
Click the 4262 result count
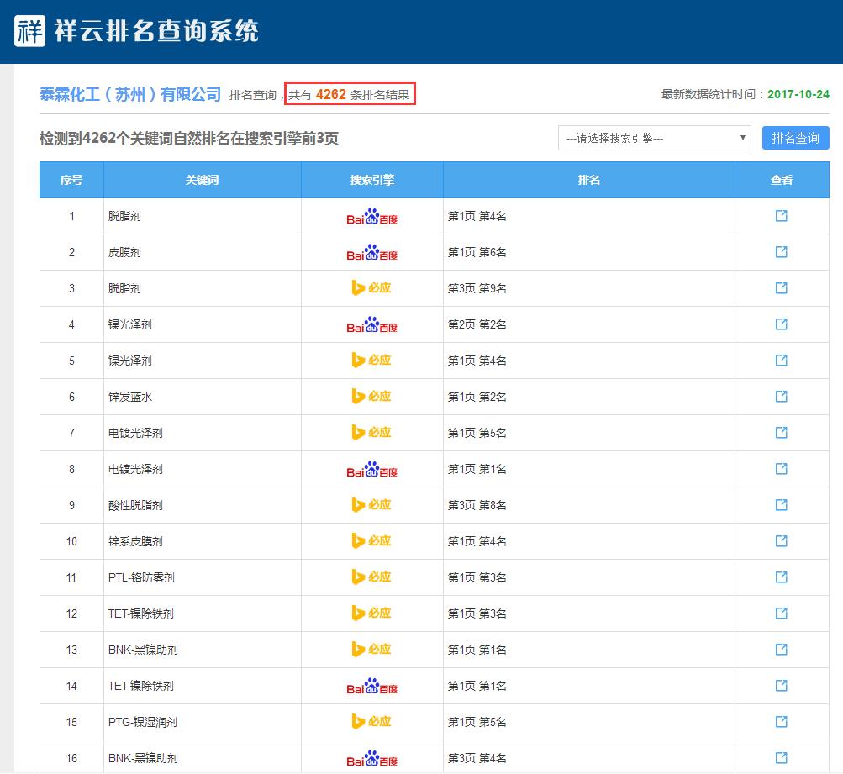330,95
